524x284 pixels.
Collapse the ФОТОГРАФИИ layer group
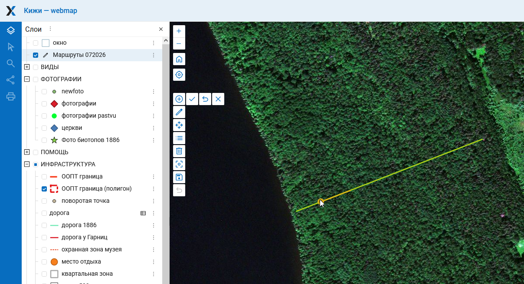[27, 79]
